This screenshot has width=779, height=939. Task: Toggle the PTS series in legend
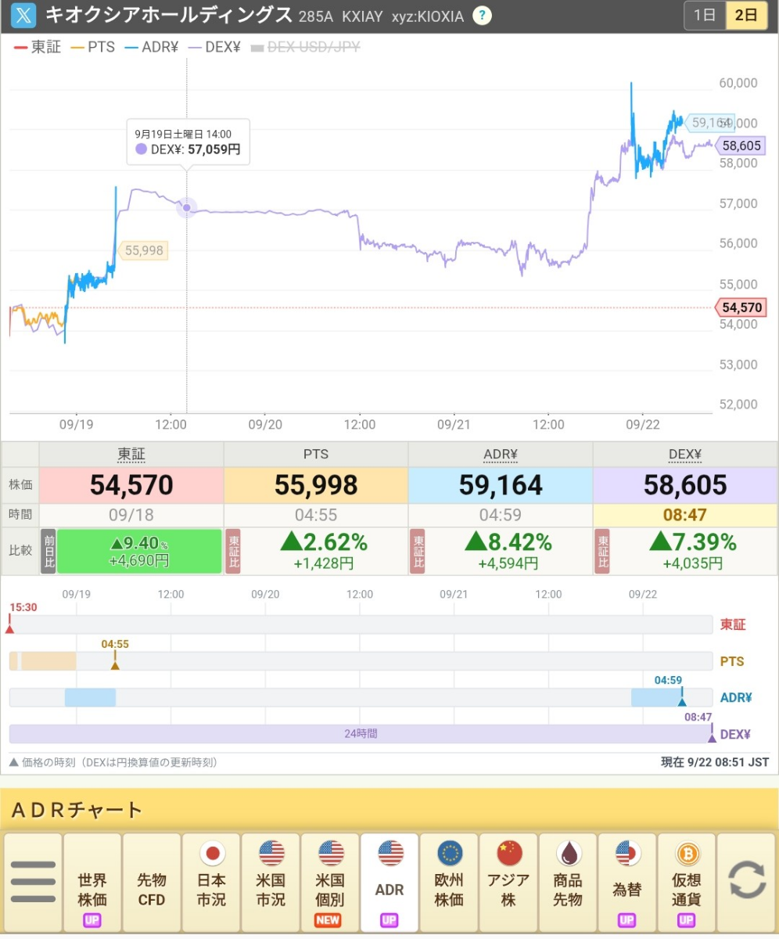92,47
